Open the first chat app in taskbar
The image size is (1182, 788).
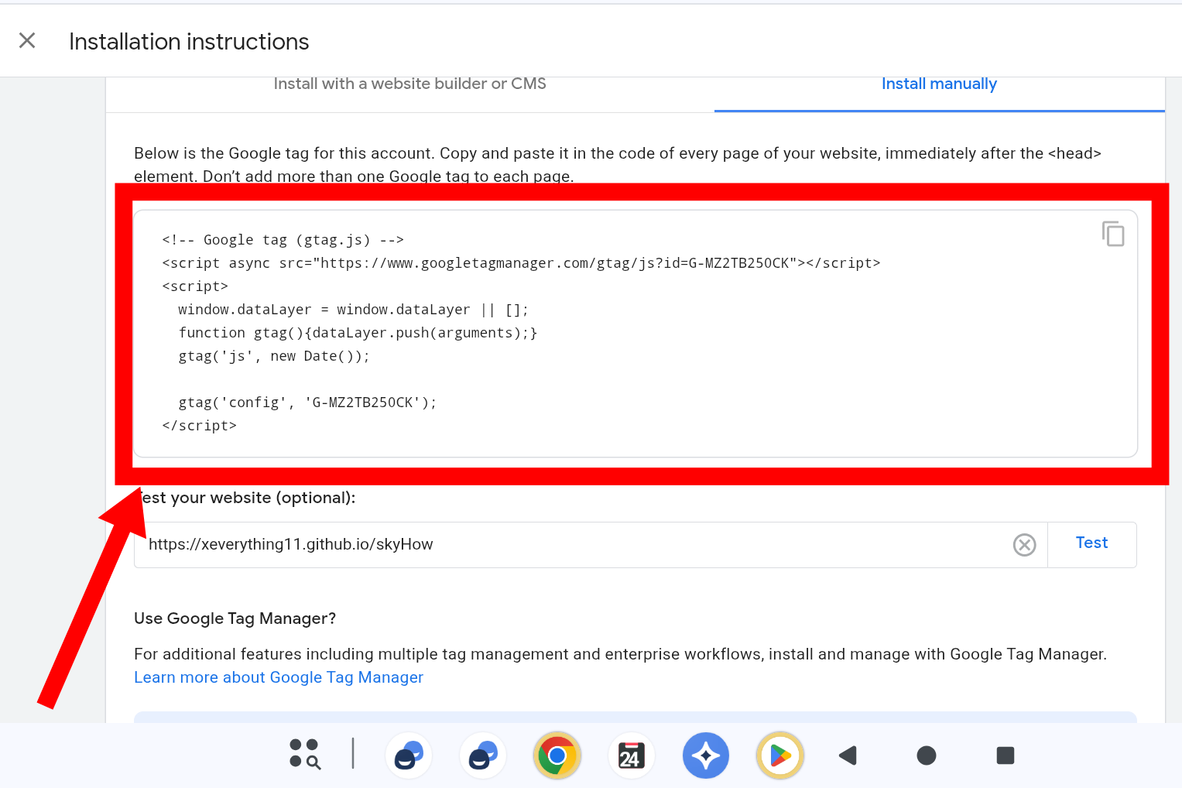pos(409,755)
